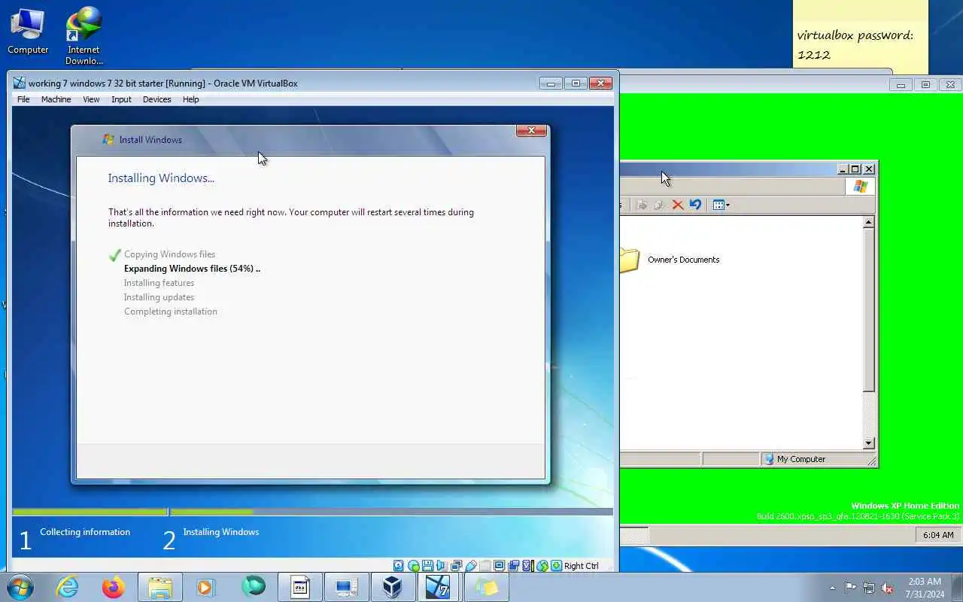Open the Devices menu in VirtualBox
The height and width of the screenshot is (602, 963).
(x=156, y=99)
